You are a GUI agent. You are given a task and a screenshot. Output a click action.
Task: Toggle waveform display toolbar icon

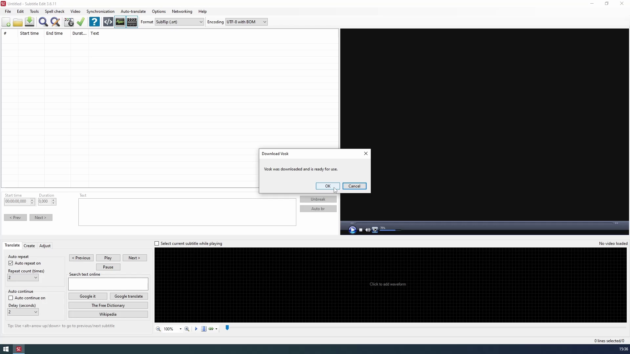tap(120, 22)
